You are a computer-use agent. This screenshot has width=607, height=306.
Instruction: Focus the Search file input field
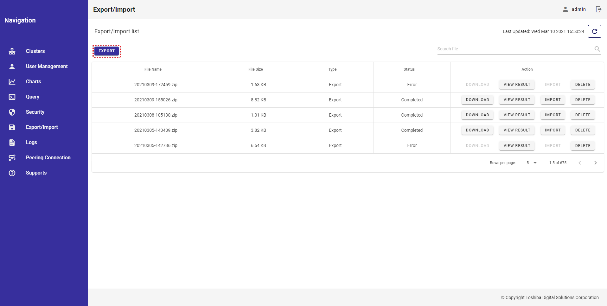click(x=515, y=49)
